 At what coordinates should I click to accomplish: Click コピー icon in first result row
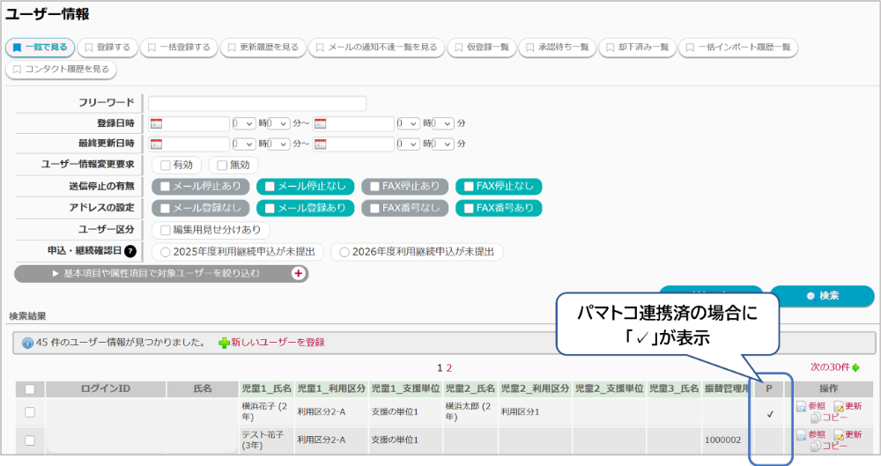815,418
